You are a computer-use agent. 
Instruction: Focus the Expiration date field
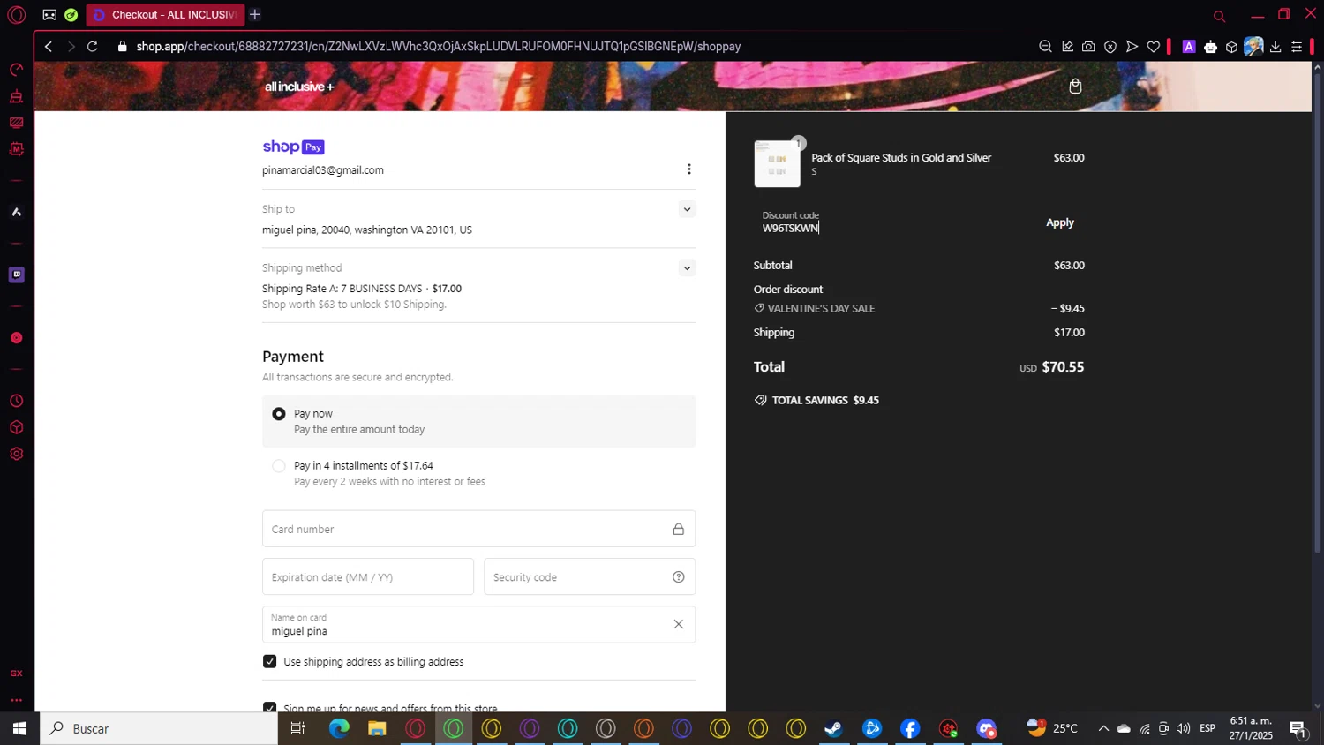367,577
